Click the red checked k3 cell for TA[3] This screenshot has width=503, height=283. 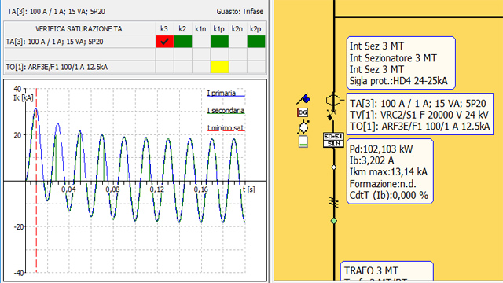point(164,42)
